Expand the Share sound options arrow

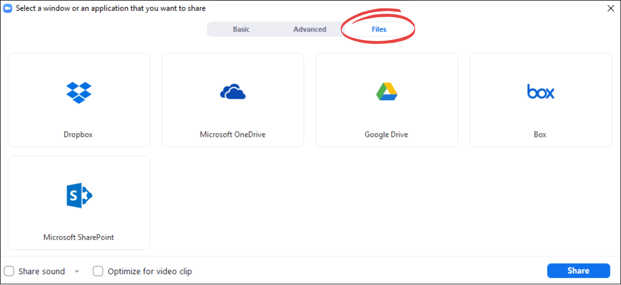(x=77, y=271)
